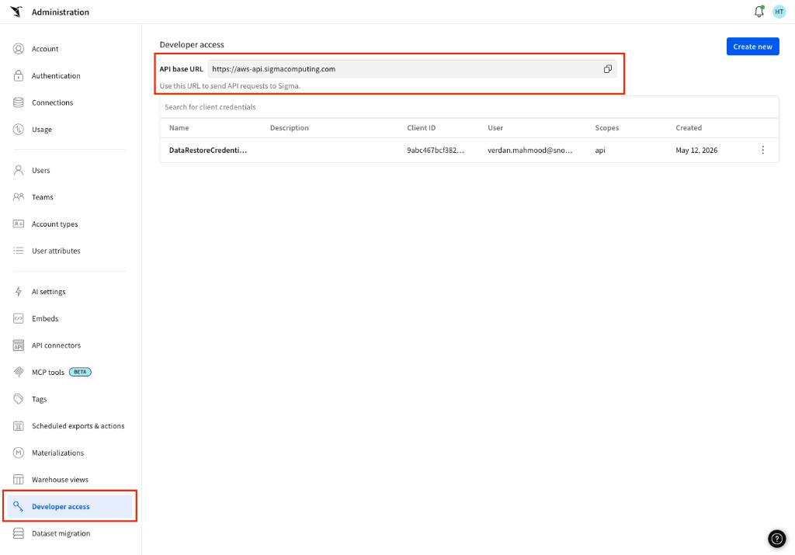Click the api scope cell
Viewport: 795px width, 555px height.
[600, 150]
